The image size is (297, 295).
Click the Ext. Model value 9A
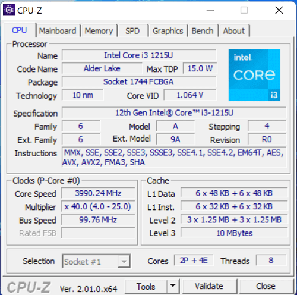coord(175,139)
